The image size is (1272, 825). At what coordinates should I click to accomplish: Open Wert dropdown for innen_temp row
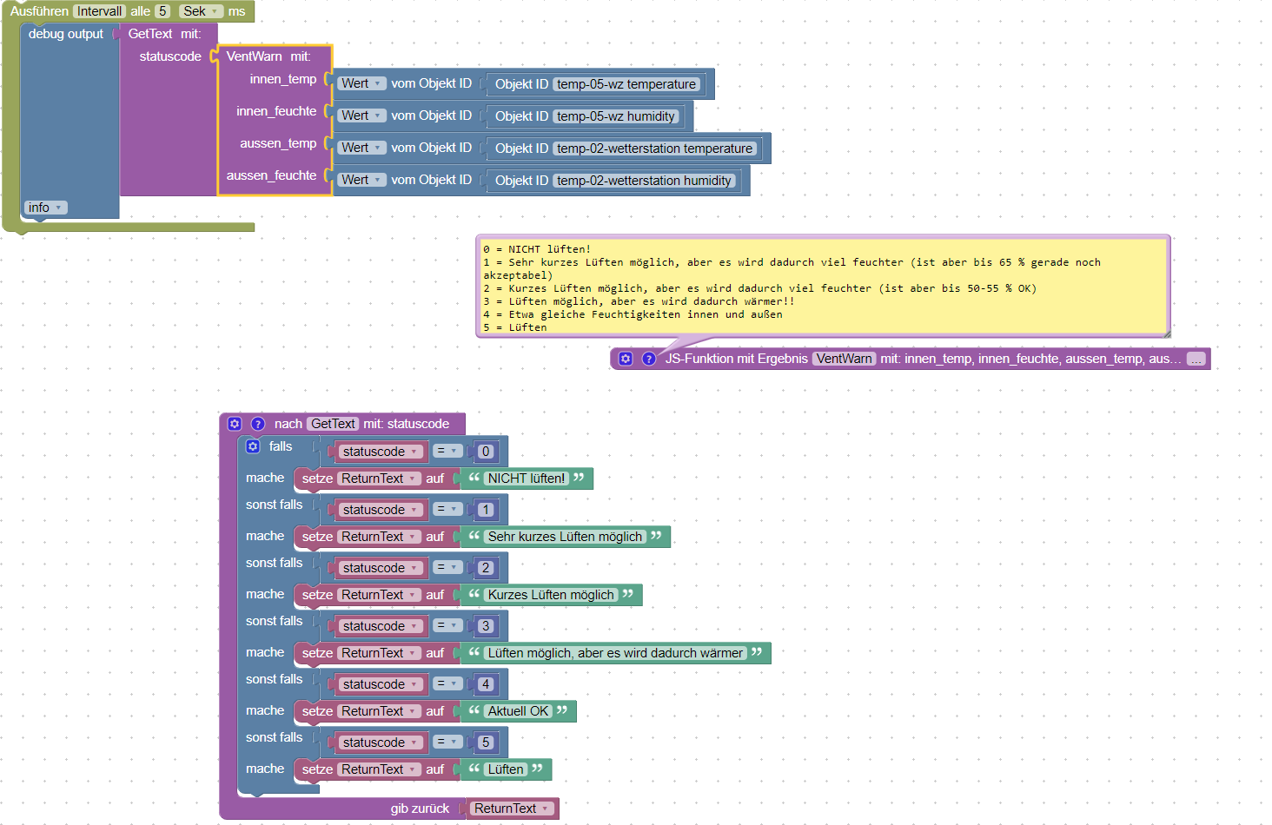(361, 83)
